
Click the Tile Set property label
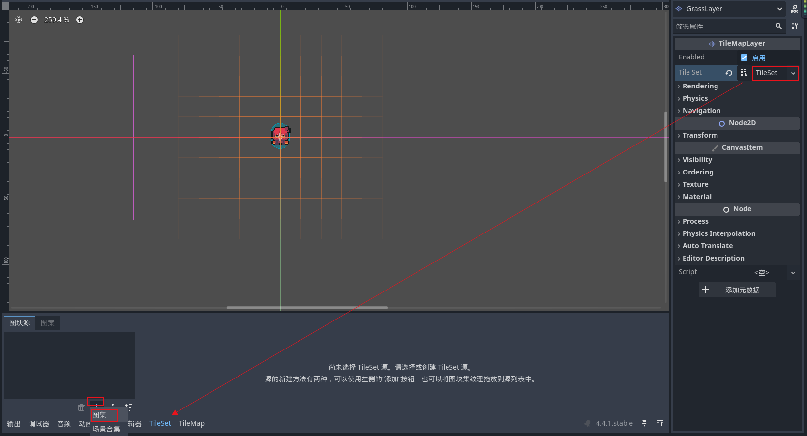(x=690, y=72)
